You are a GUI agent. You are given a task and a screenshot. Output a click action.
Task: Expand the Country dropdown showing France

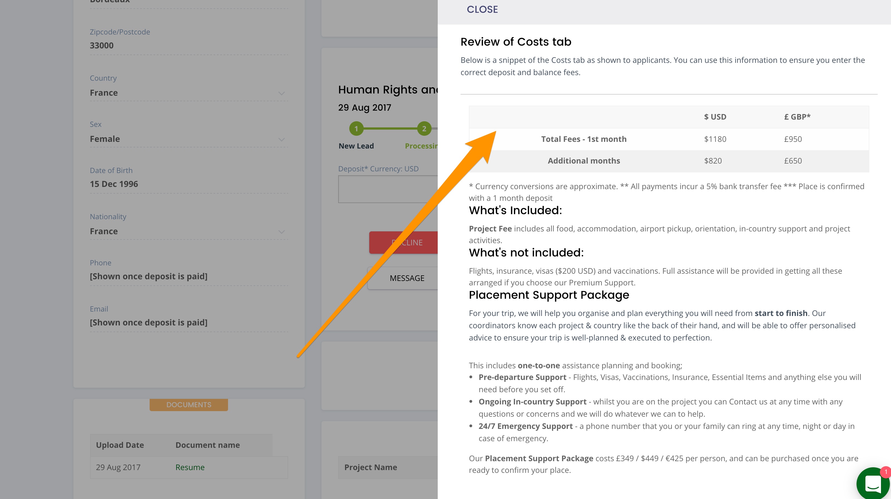[x=189, y=93]
